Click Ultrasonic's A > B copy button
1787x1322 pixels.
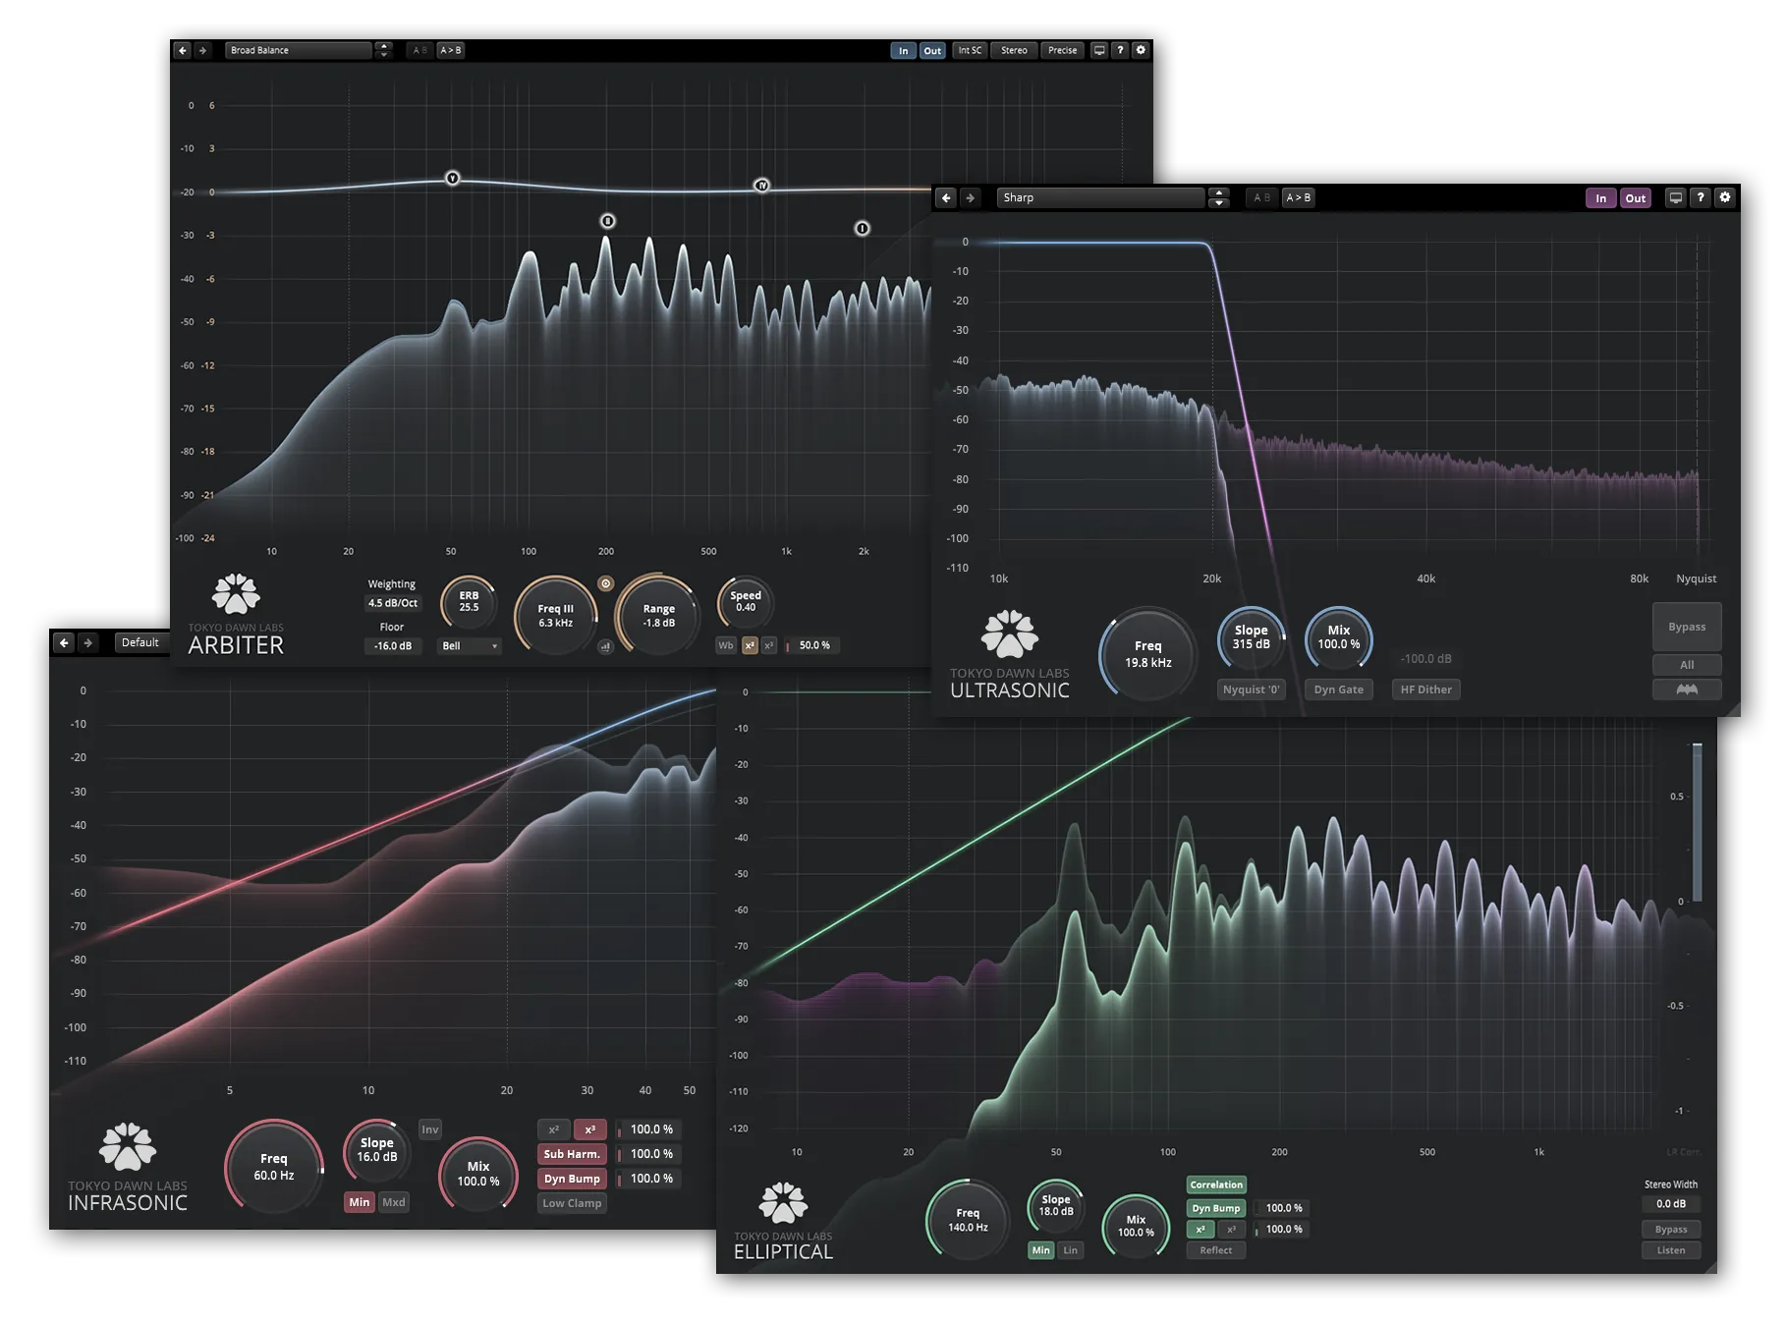pyautogui.click(x=1299, y=197)
